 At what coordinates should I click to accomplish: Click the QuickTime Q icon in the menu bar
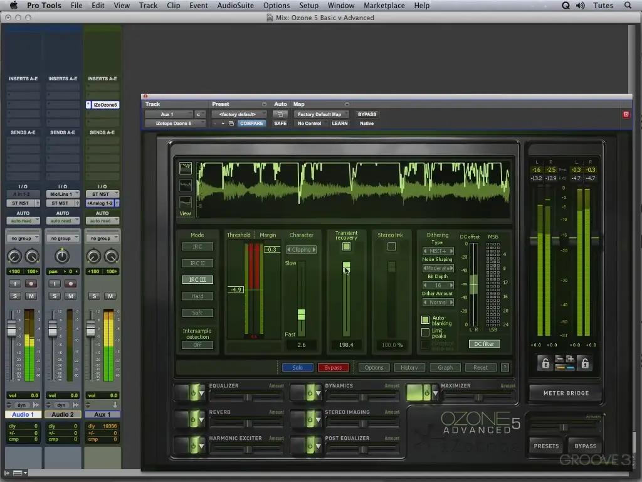click(566, 5)
